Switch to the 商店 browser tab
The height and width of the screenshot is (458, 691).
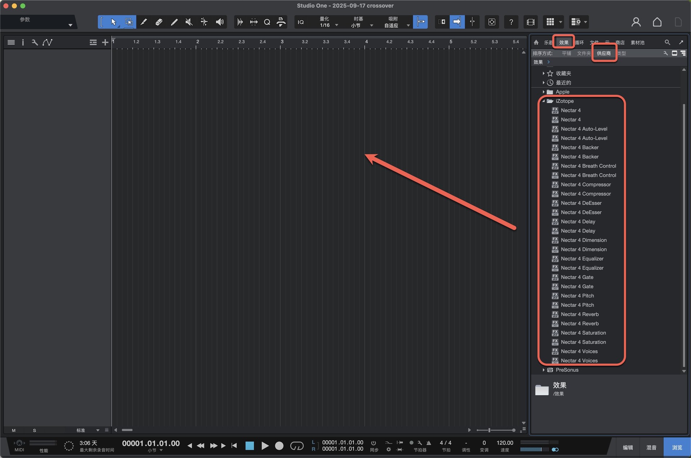(620, 42)
